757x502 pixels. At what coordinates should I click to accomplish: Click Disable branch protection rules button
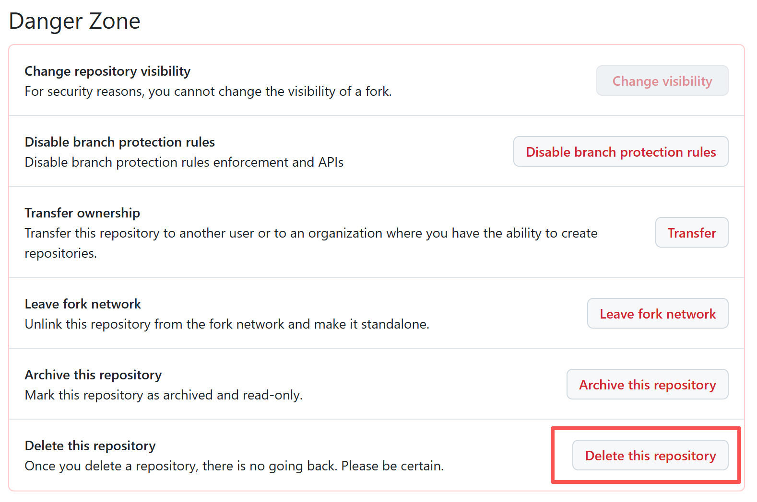point(620,152)
